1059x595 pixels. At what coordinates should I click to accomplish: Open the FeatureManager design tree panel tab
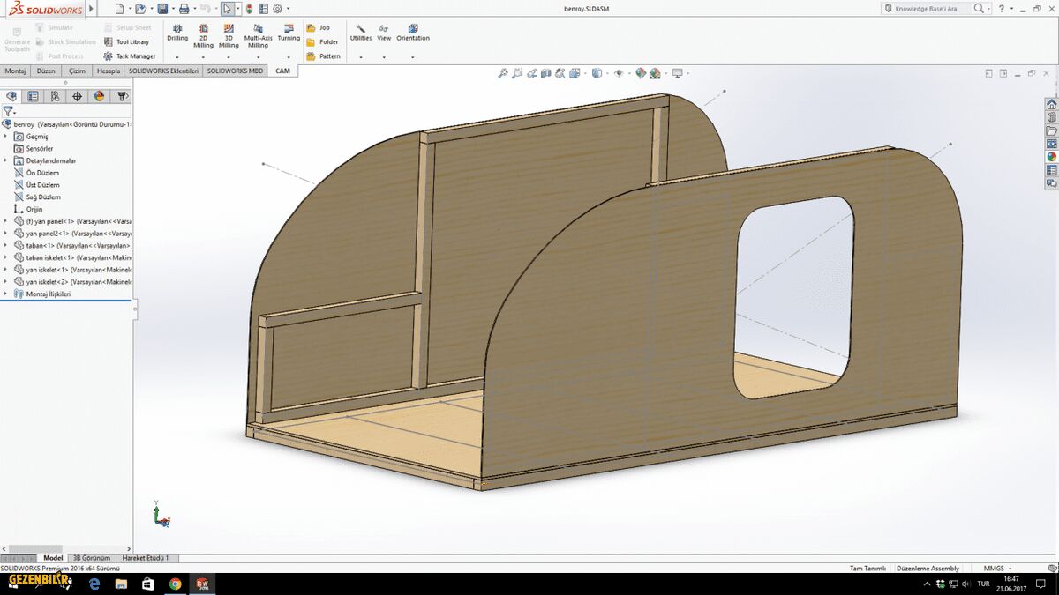[11, 96]
